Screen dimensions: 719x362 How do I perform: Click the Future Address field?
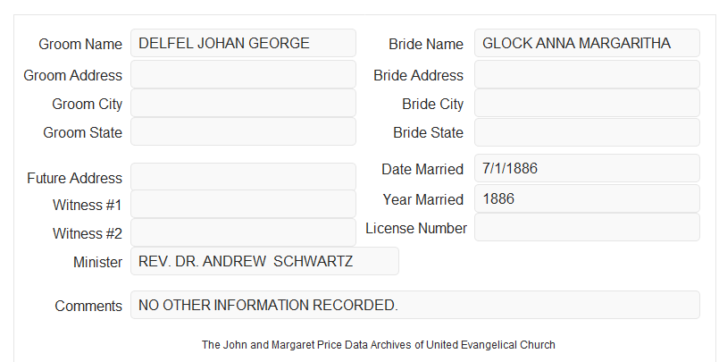(243, 177)
